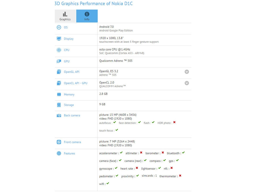
Task: Click the GPU card icon
Action: [x=59, y=61]
